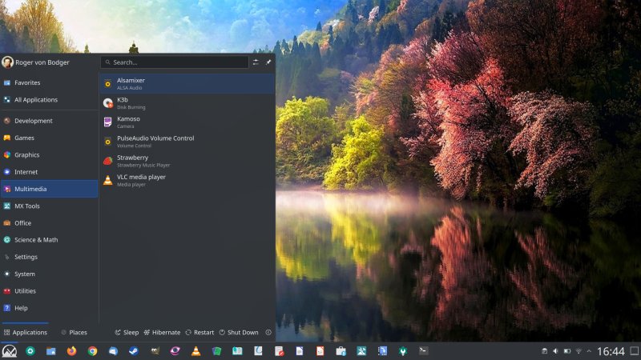Click the Hibernate button
Screen dimensions: 641x360
[162, 332]
